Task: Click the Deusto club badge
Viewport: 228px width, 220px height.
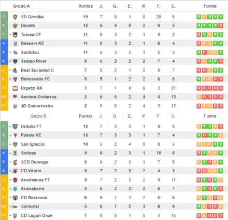Action: (x=15, y=25)
